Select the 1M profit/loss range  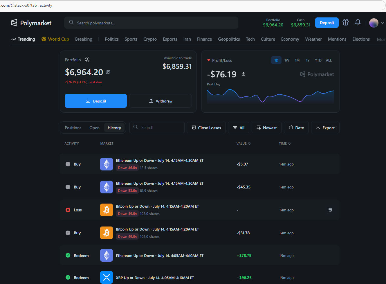297,60
